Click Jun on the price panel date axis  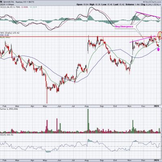click(x=60, y=106)
